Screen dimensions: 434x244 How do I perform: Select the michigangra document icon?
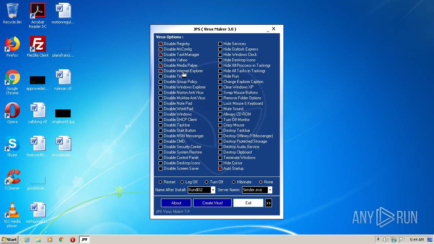(x=38, y=213)
